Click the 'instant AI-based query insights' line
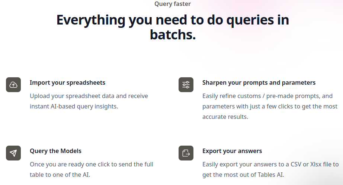Screen dimensions: 343x185 click(x=74, y=106)
